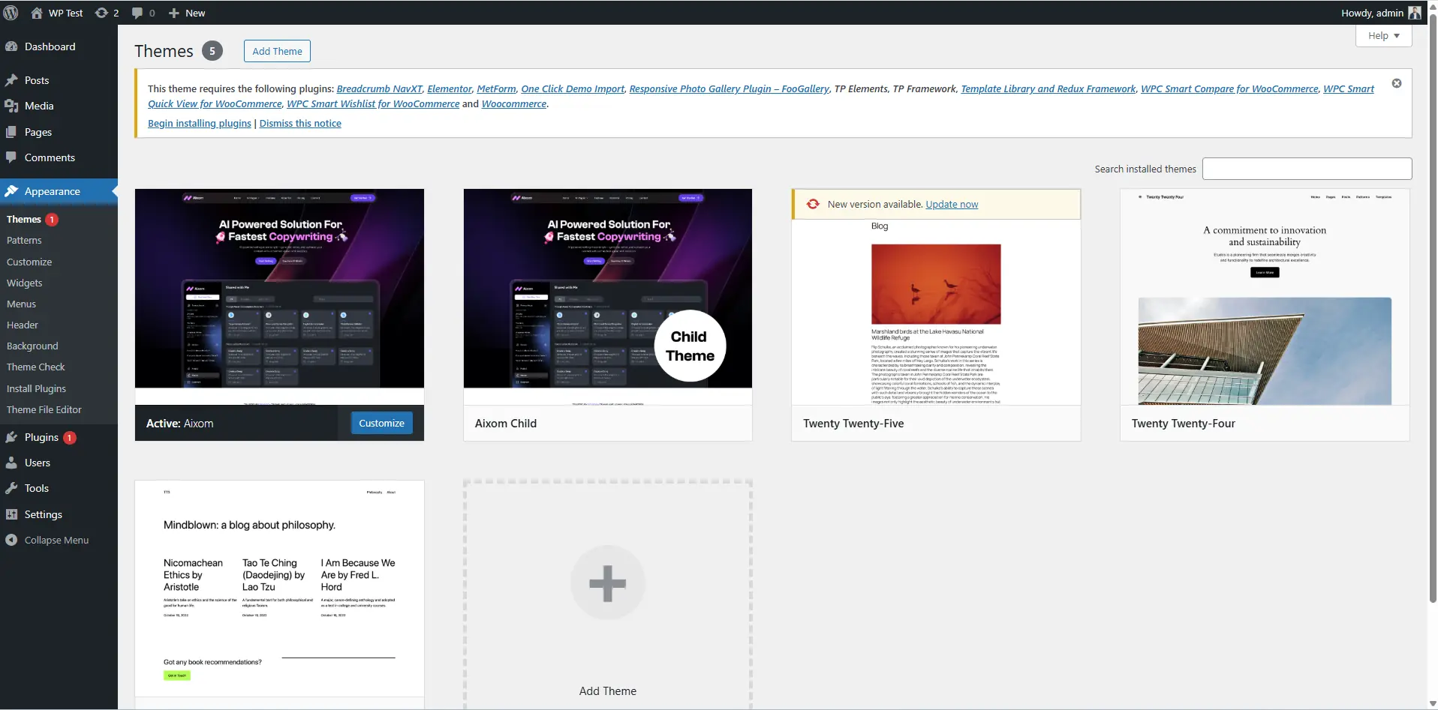Click Update now link for Twenty Twenty-Five
Screen dimensions: 1438x710
point(952,204)
